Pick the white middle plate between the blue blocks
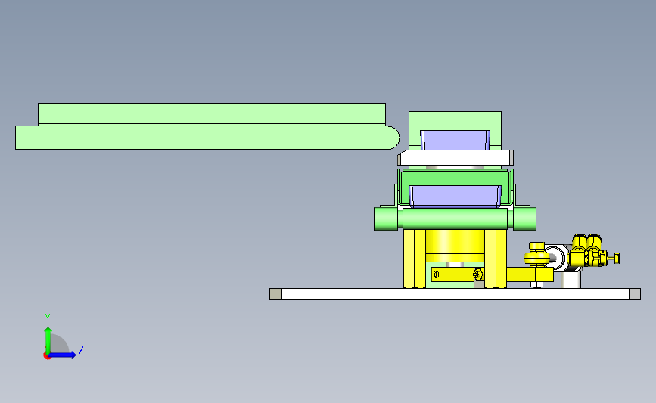Screen dimensions: 656x403 pos(455,158)
